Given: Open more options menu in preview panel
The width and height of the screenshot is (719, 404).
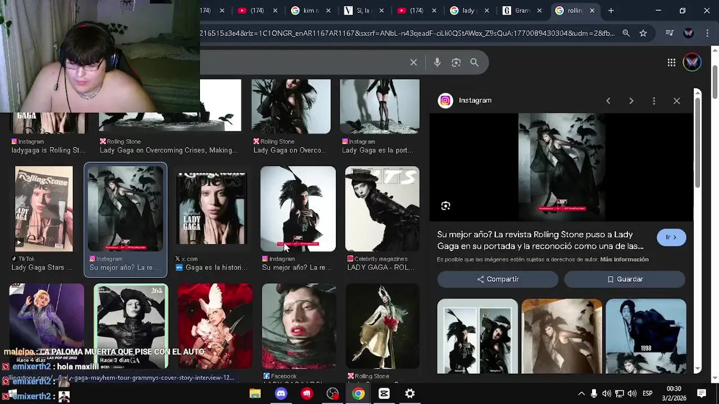Looking at the screenshot, I should 654,100.
